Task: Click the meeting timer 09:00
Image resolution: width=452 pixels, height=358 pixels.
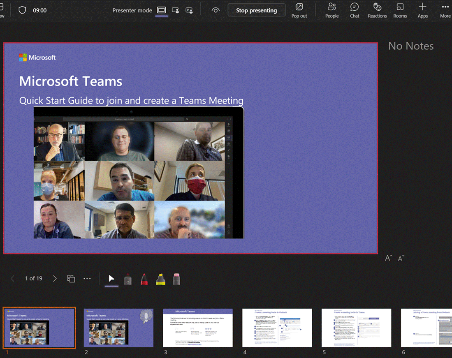Action: pyautogui.click(x=40, y=10)
